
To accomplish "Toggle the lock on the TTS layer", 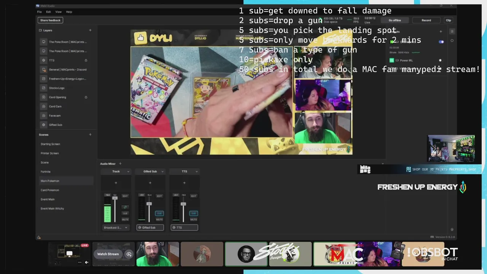I will click(x=86, y=60).
